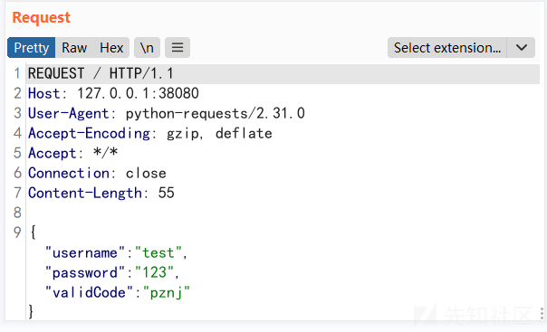This screenshot has height=332, width=547.
Task: Click the Host header value 127.0.0.1:38080
Action: pyautogui.click(x=138, y=93)
